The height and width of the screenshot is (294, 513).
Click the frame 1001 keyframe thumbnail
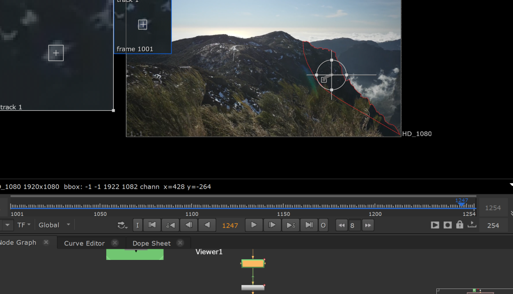(143, 27)
